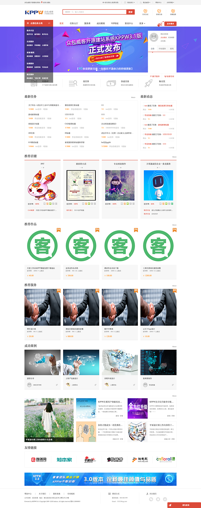201x508 pixels.
Task: Click the red 搜索 button
Action: 130,12
